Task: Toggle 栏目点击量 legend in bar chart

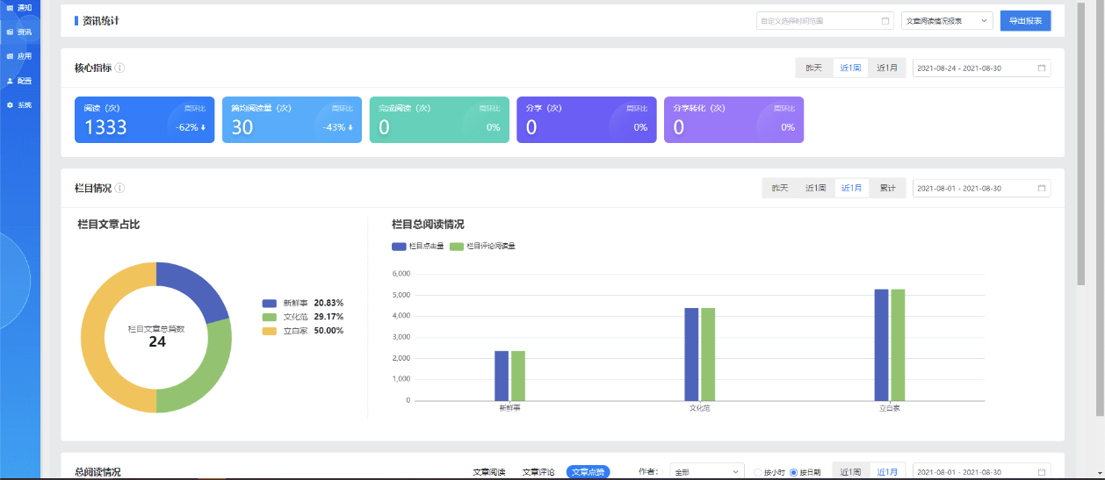Action: point(418,247)
